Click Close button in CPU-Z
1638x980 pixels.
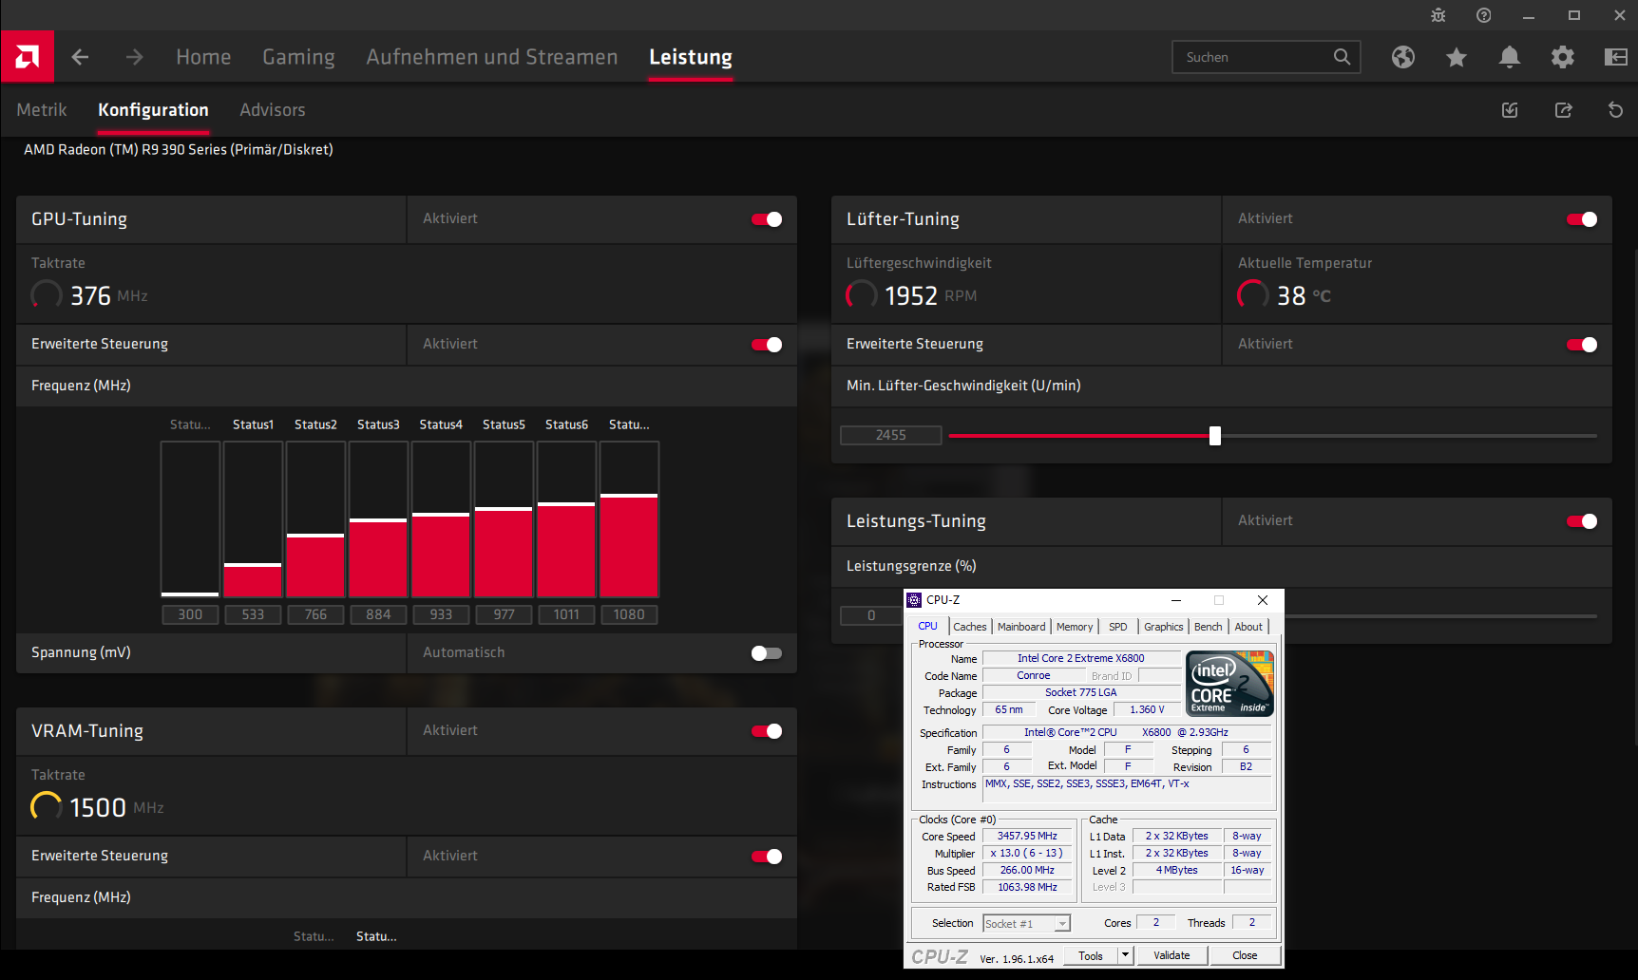coord(1245,955)
